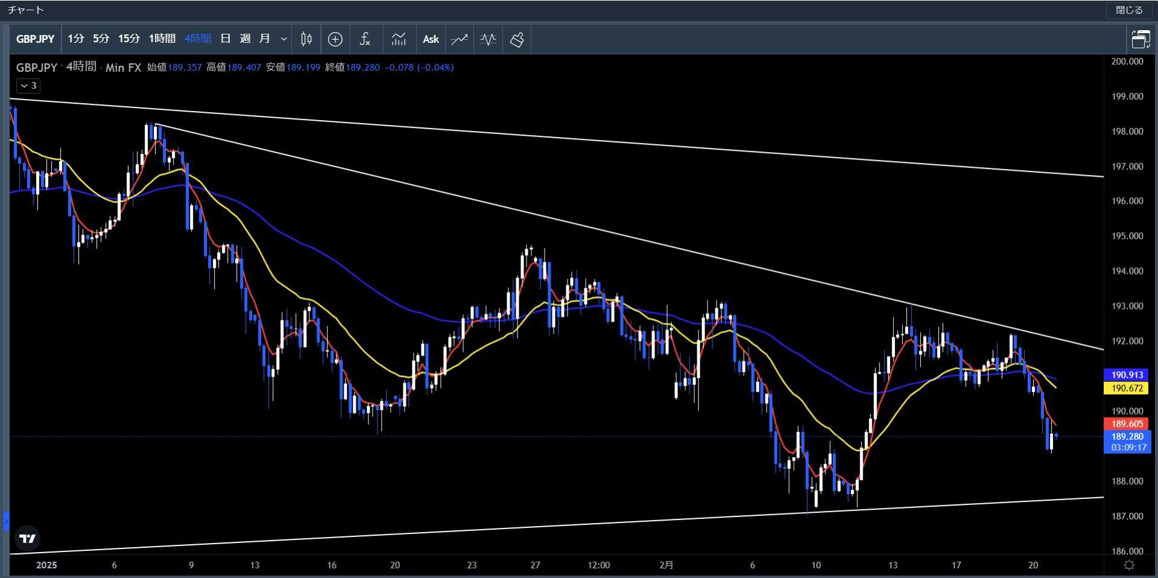
Task: Switch to the 15分 timeframe
Action: (x=128, y=39)
